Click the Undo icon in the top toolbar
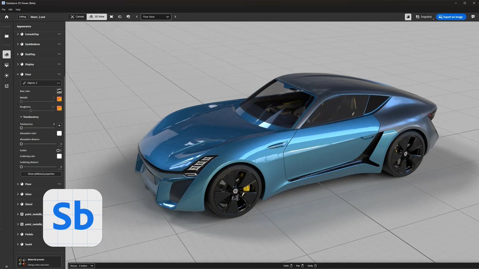Image resolution: width=479 pixels, height=269 pixels. pyautogui.click(x=120, y=16)
